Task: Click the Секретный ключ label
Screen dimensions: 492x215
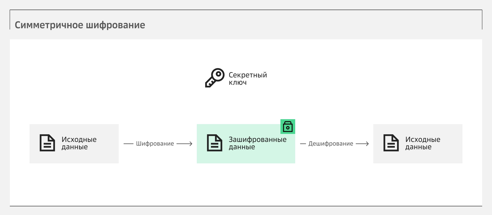Action: pos(248,79)
